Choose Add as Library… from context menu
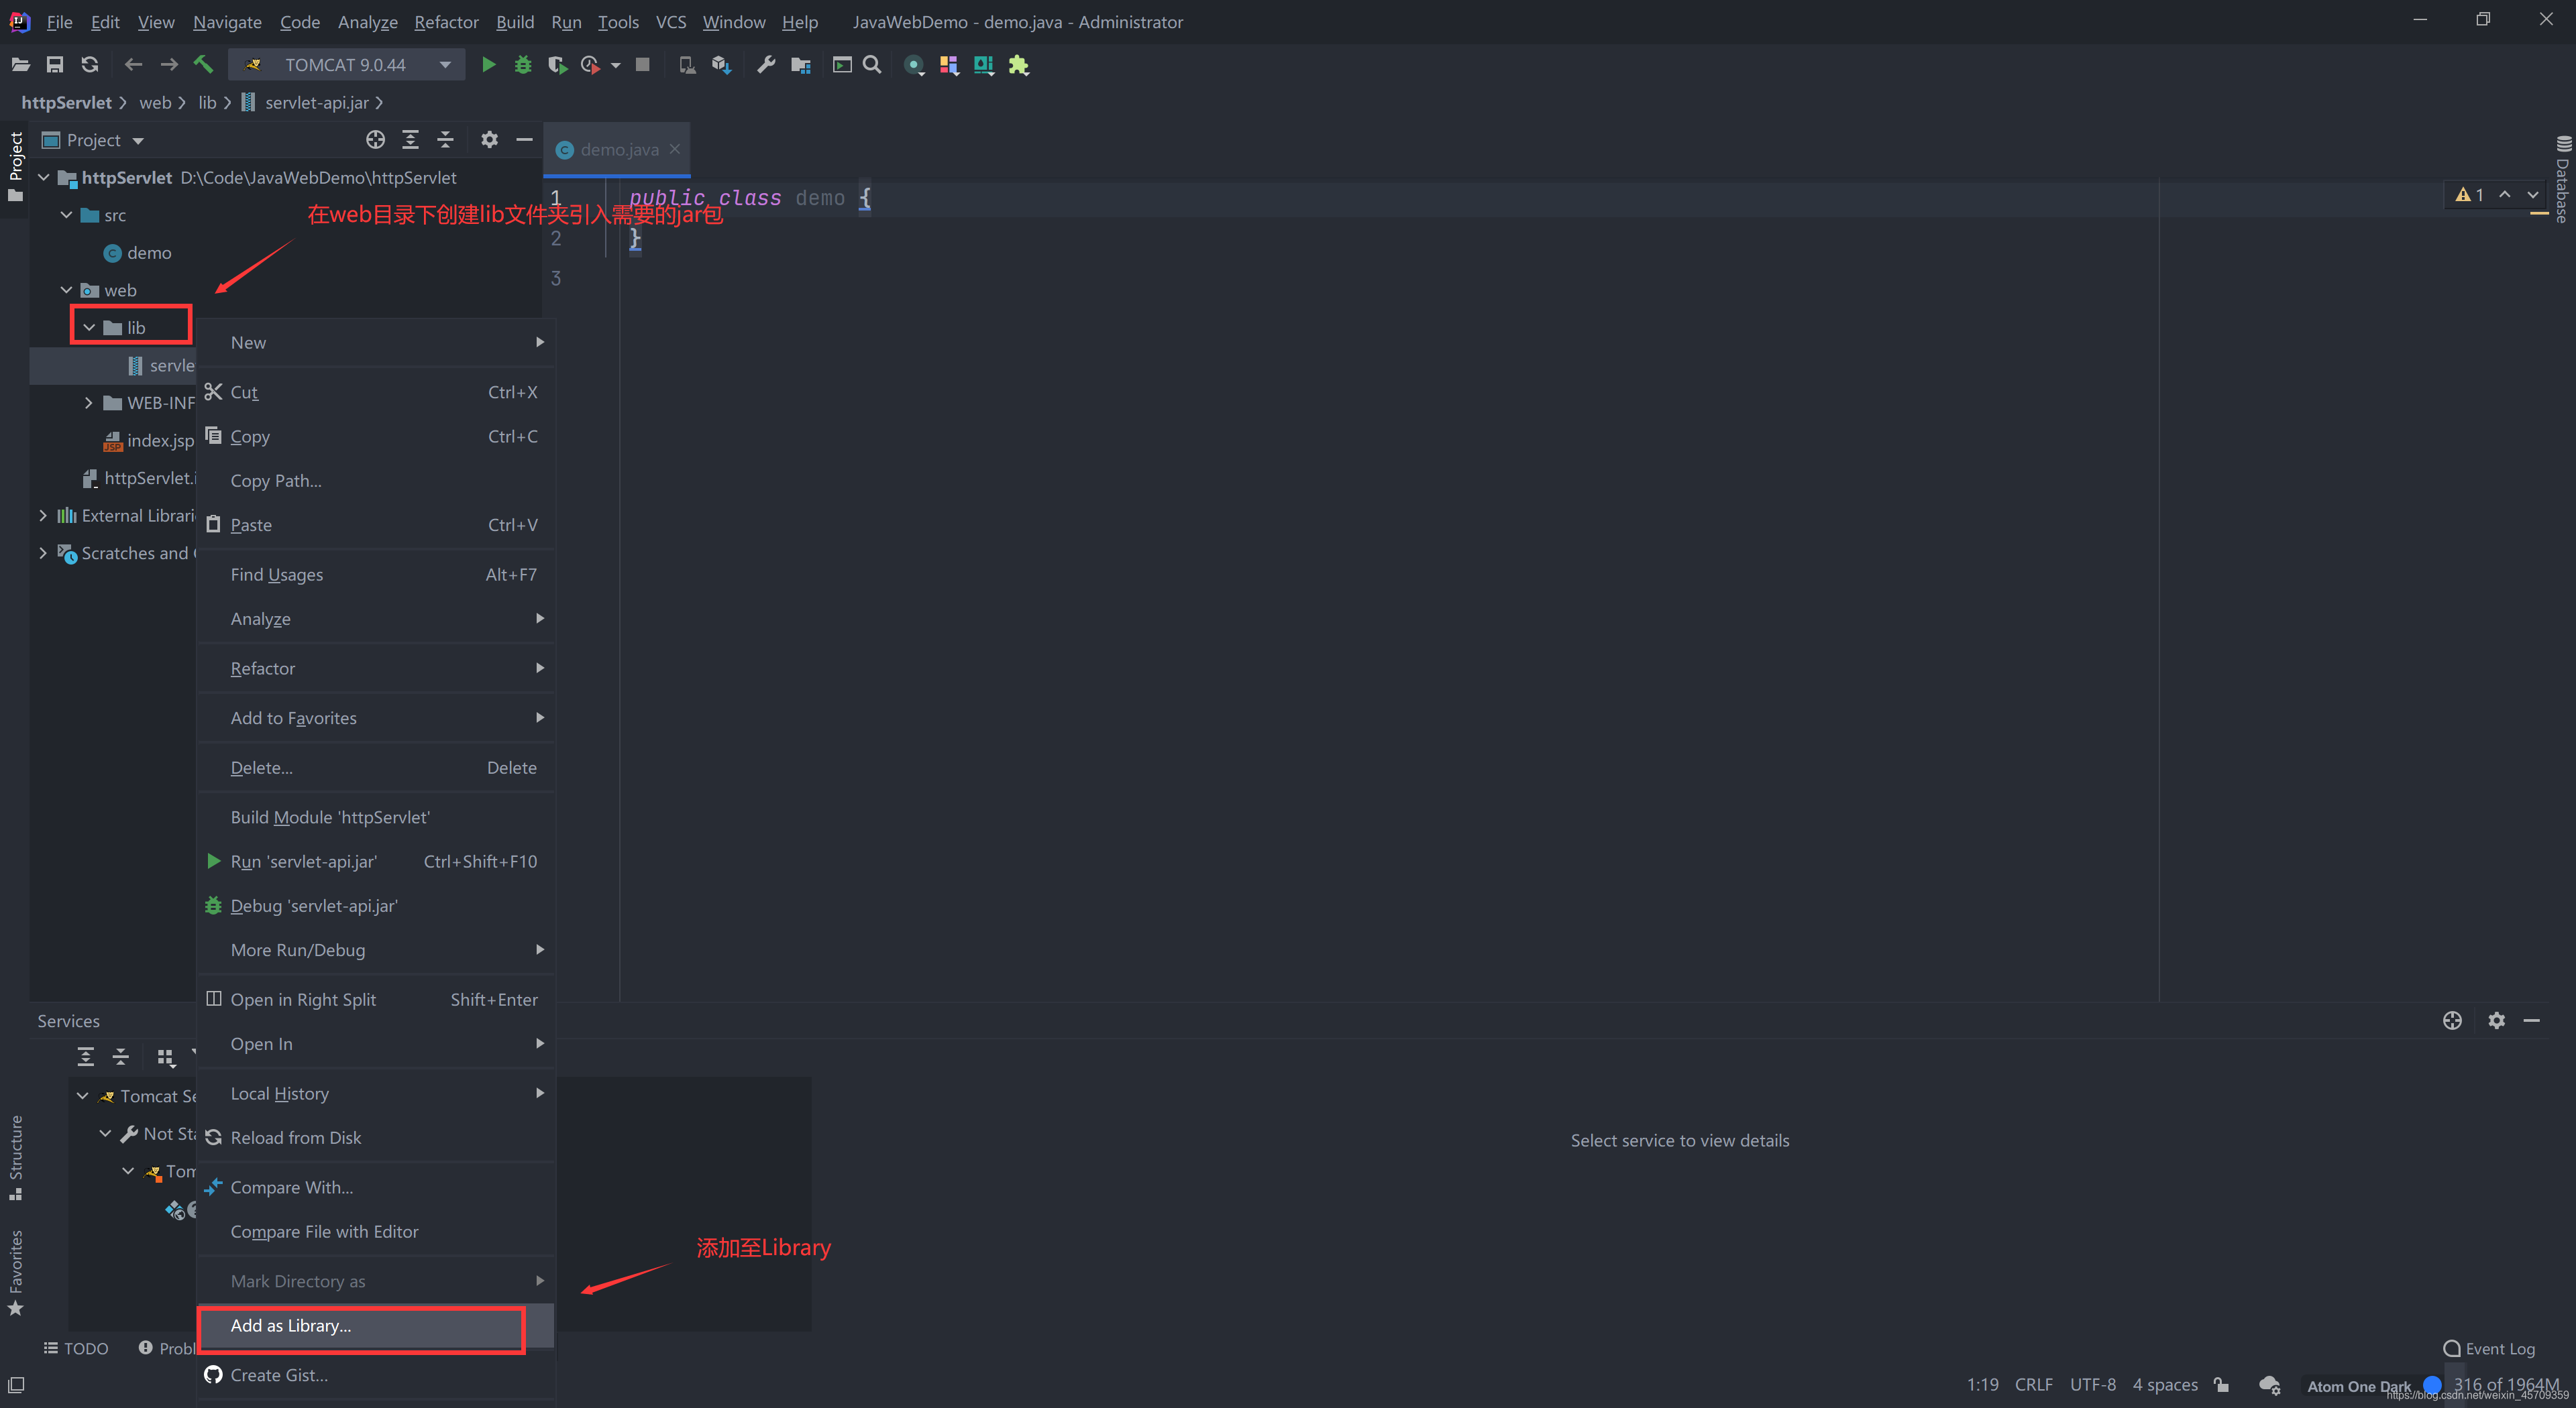This screenshot has height=1408, width=2576. pos(376,1326)
